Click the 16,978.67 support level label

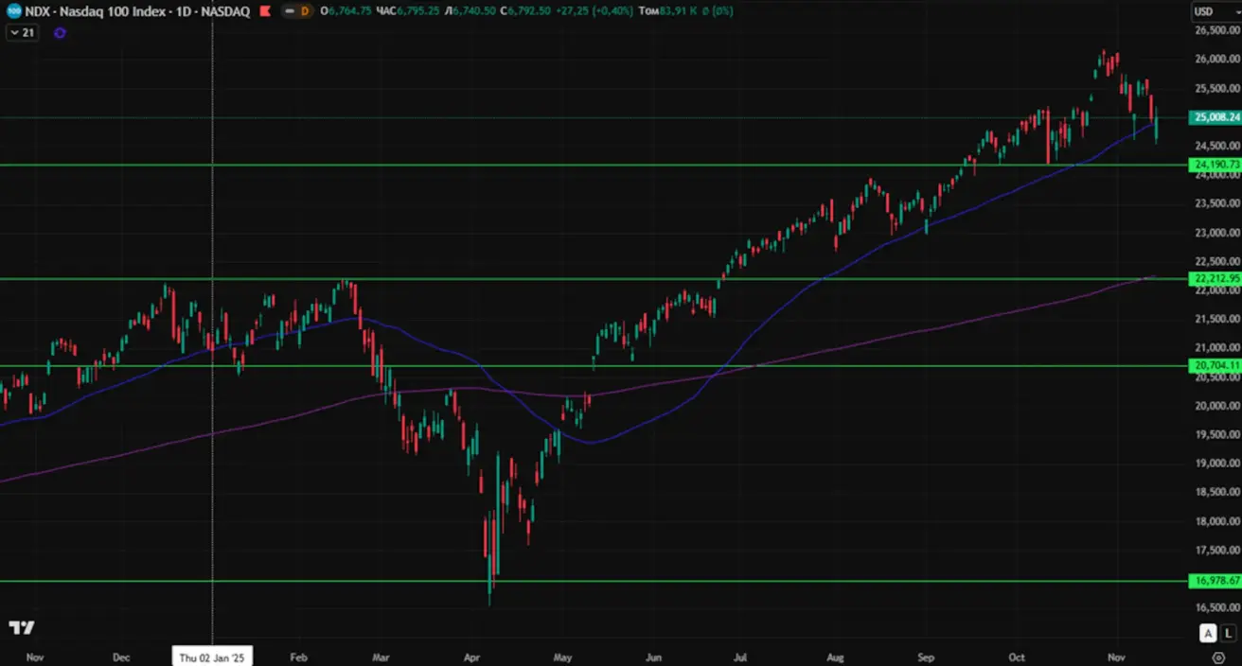1214,581
